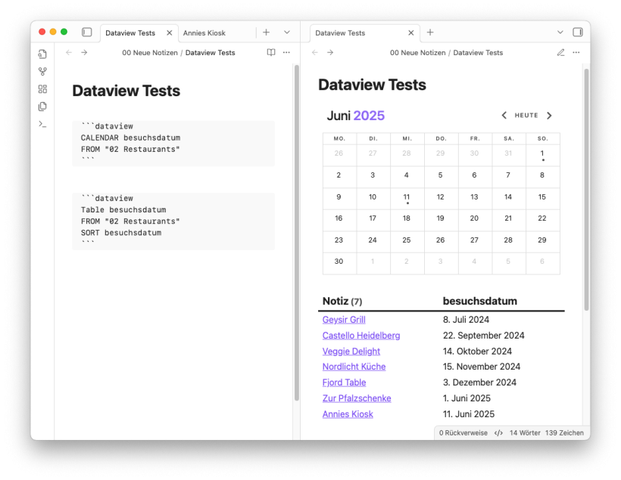621x480 pixels.
Task: Go to previous calendar month
Action: (x=504, y=116)
